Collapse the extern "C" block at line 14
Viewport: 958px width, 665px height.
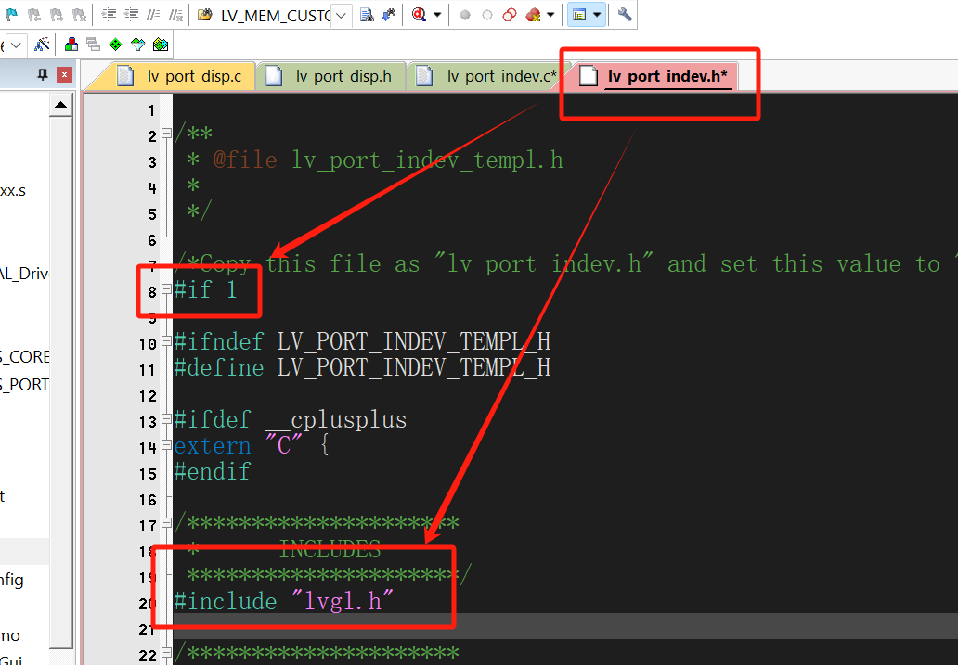coord(167,446)
